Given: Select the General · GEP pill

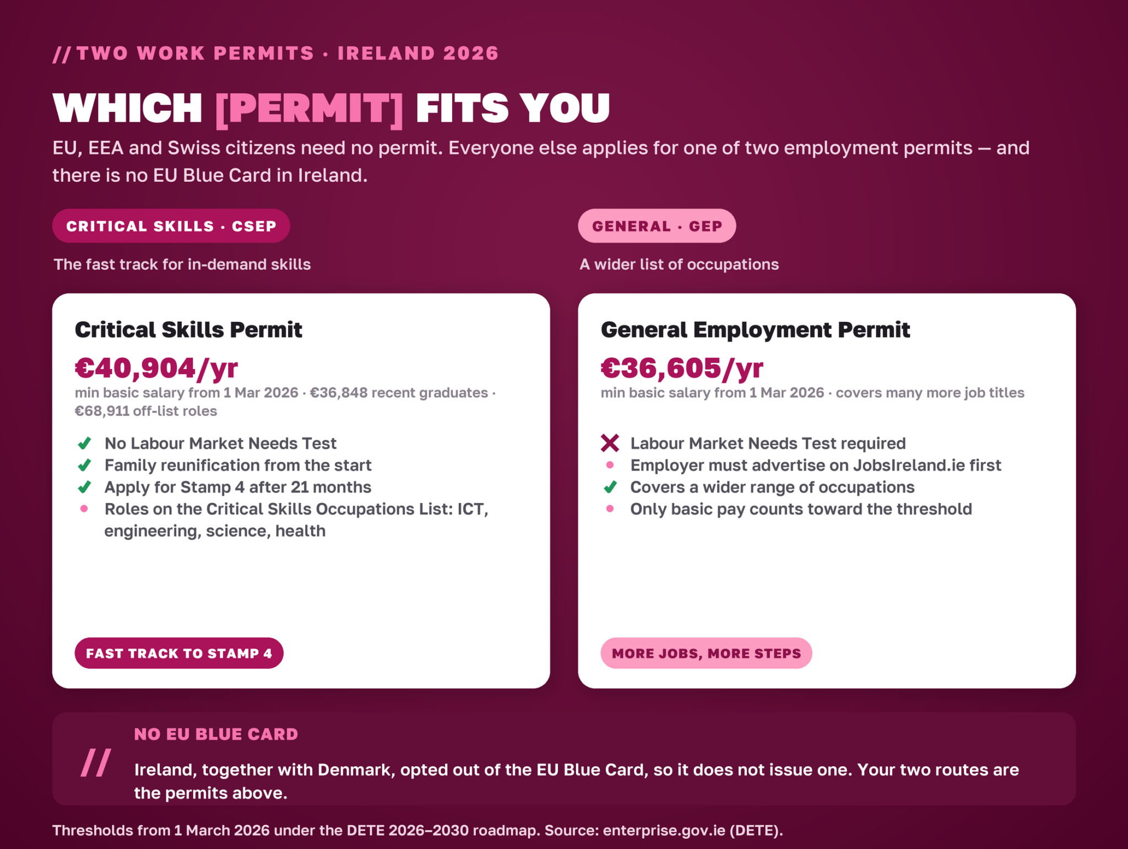Looking at the screenshot, I should (657, 226).
